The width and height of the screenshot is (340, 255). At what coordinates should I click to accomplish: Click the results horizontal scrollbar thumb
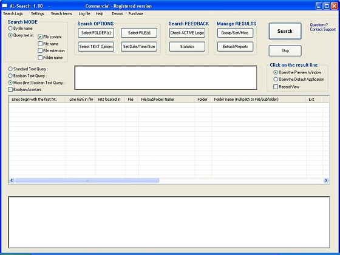[87, 180]
